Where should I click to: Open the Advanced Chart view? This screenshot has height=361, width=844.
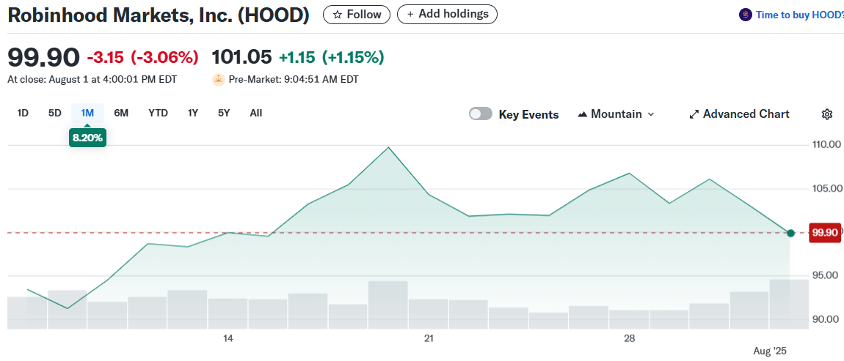pyautogui.click(x=739, y=114)
